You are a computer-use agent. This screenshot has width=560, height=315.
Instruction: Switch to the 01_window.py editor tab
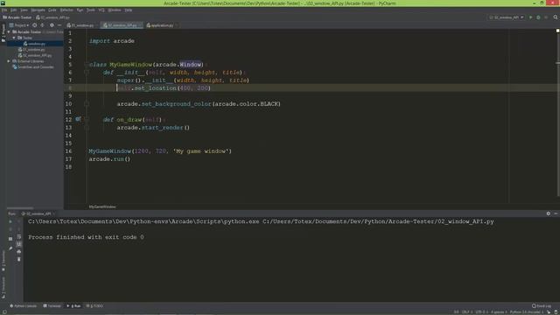pyautogui.click(x=82, y=25)
